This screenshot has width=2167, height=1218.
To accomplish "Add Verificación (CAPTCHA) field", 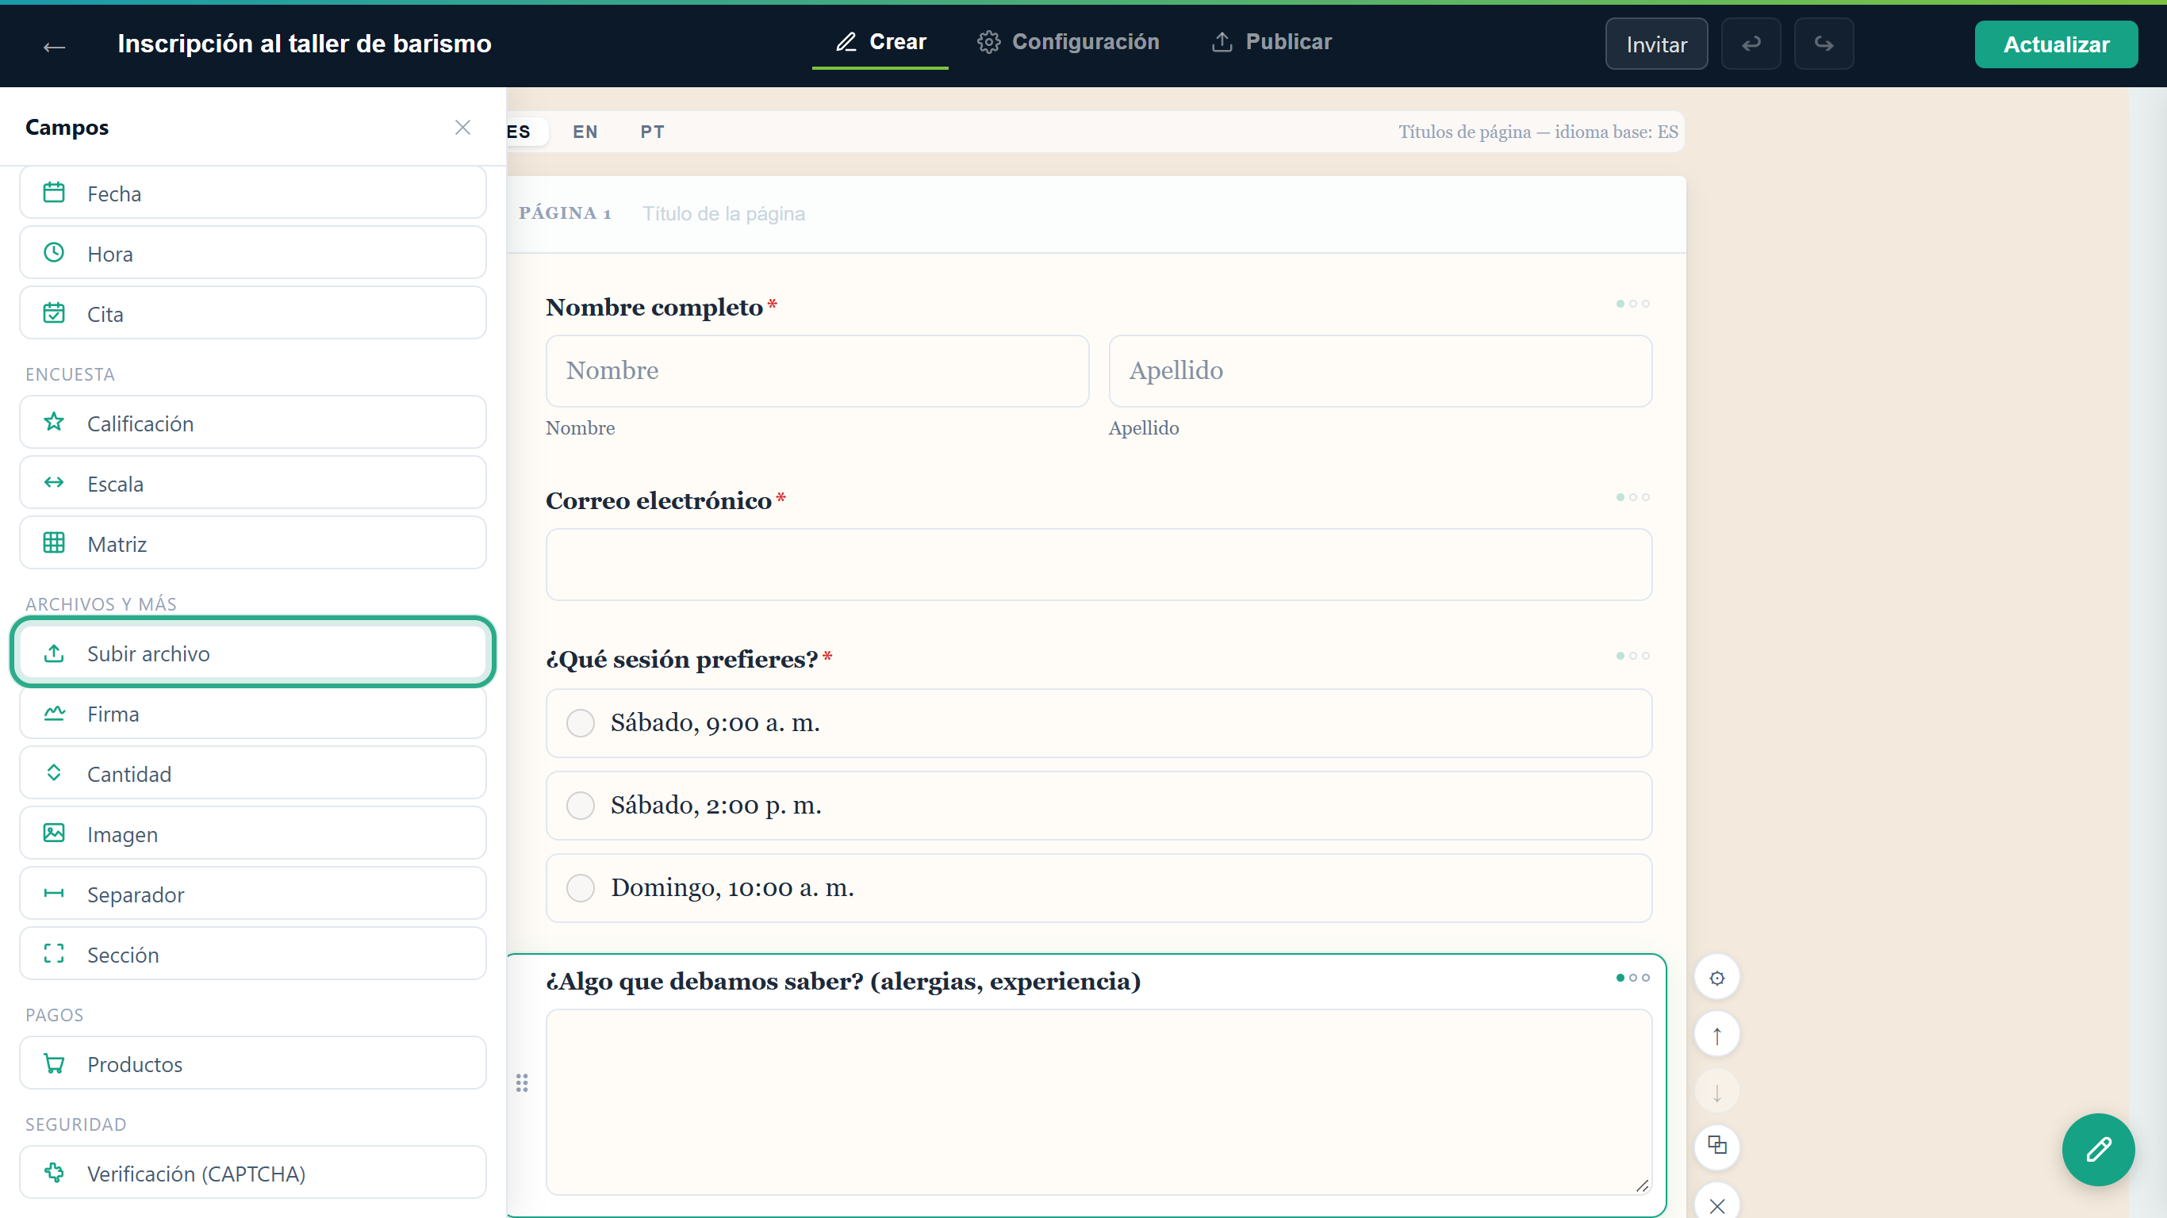I will (253, 1173).
